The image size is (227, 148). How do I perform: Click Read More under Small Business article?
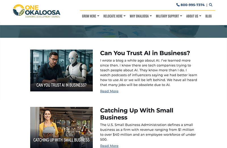pyautogui.click(x=109, y=146)
